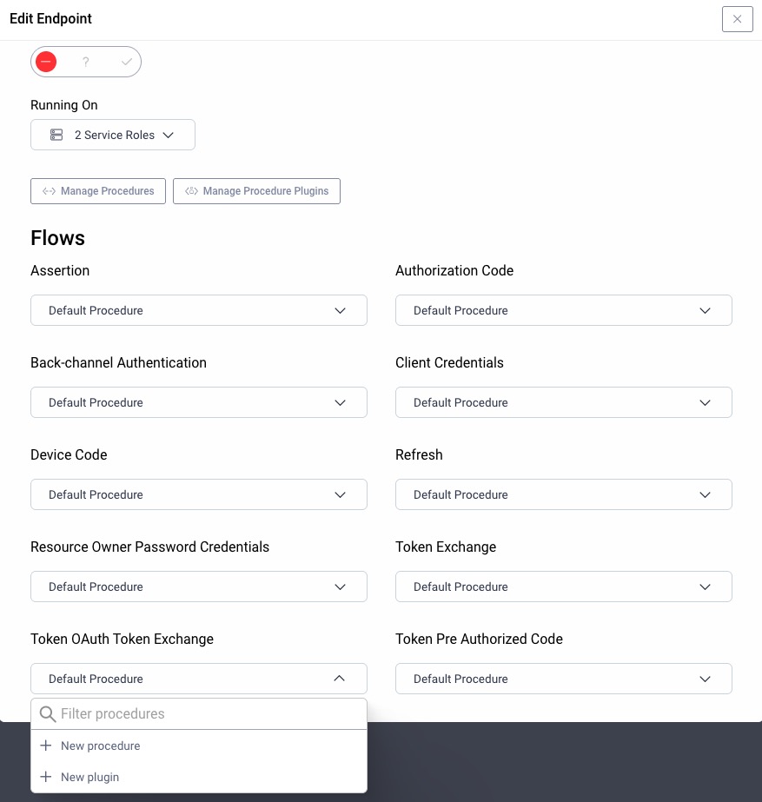Screen dimensions: 762x802
Task: Click the Manage Procedures button
Action: tap(98, 191)
